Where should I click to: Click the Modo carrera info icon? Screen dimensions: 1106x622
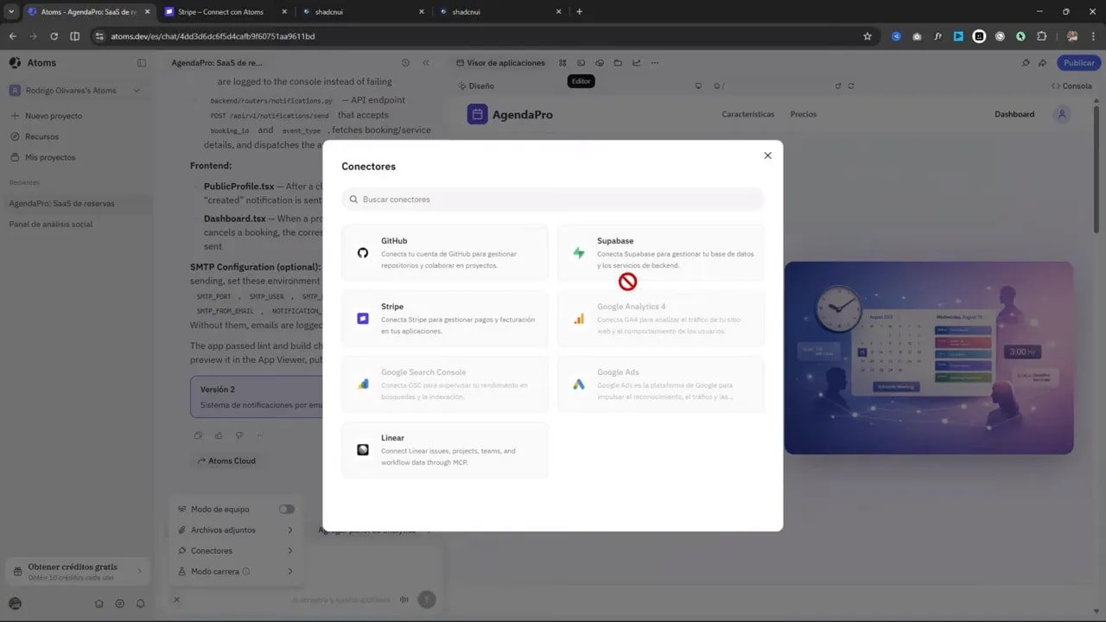246,571
